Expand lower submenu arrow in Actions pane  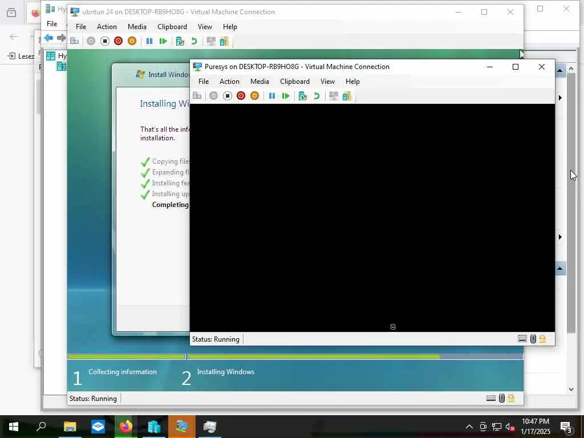[560, 237]
